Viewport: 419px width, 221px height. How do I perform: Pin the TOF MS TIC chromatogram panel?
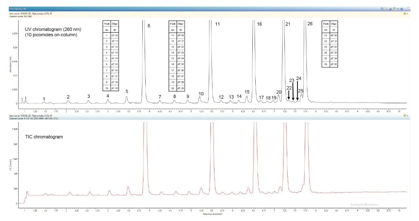coord(405,116)
